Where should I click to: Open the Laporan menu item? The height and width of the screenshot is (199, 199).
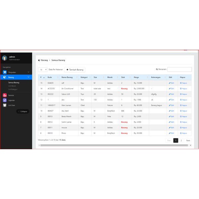(x=11, y=100)
